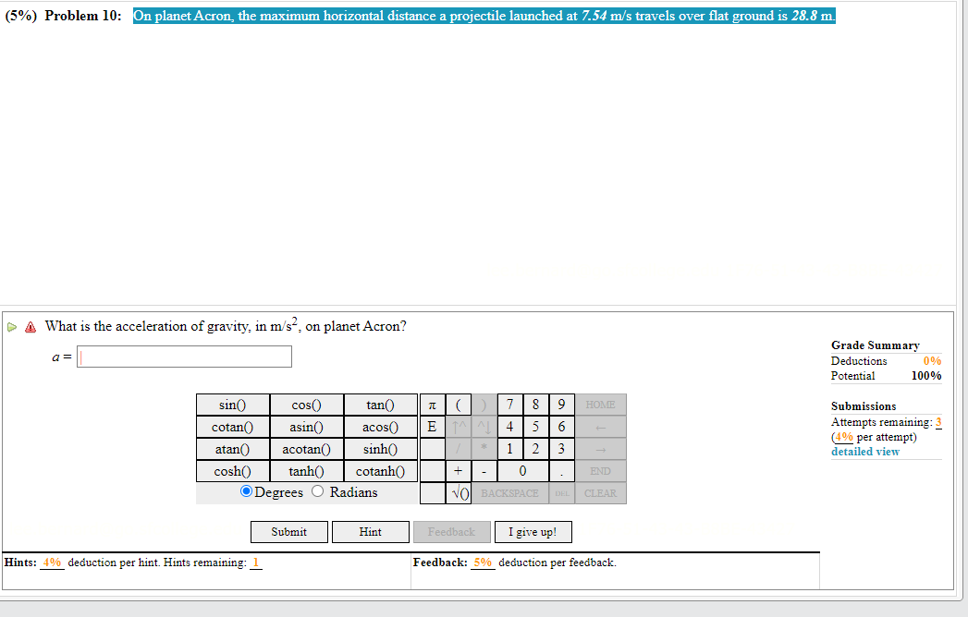Viewport: 968px width, 617px height.
Task: Click the DEL key
Action: click(562, 493)
